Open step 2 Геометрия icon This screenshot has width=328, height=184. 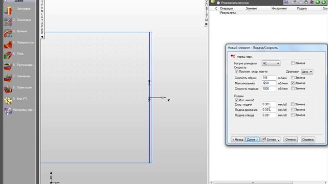pos(8,21)
